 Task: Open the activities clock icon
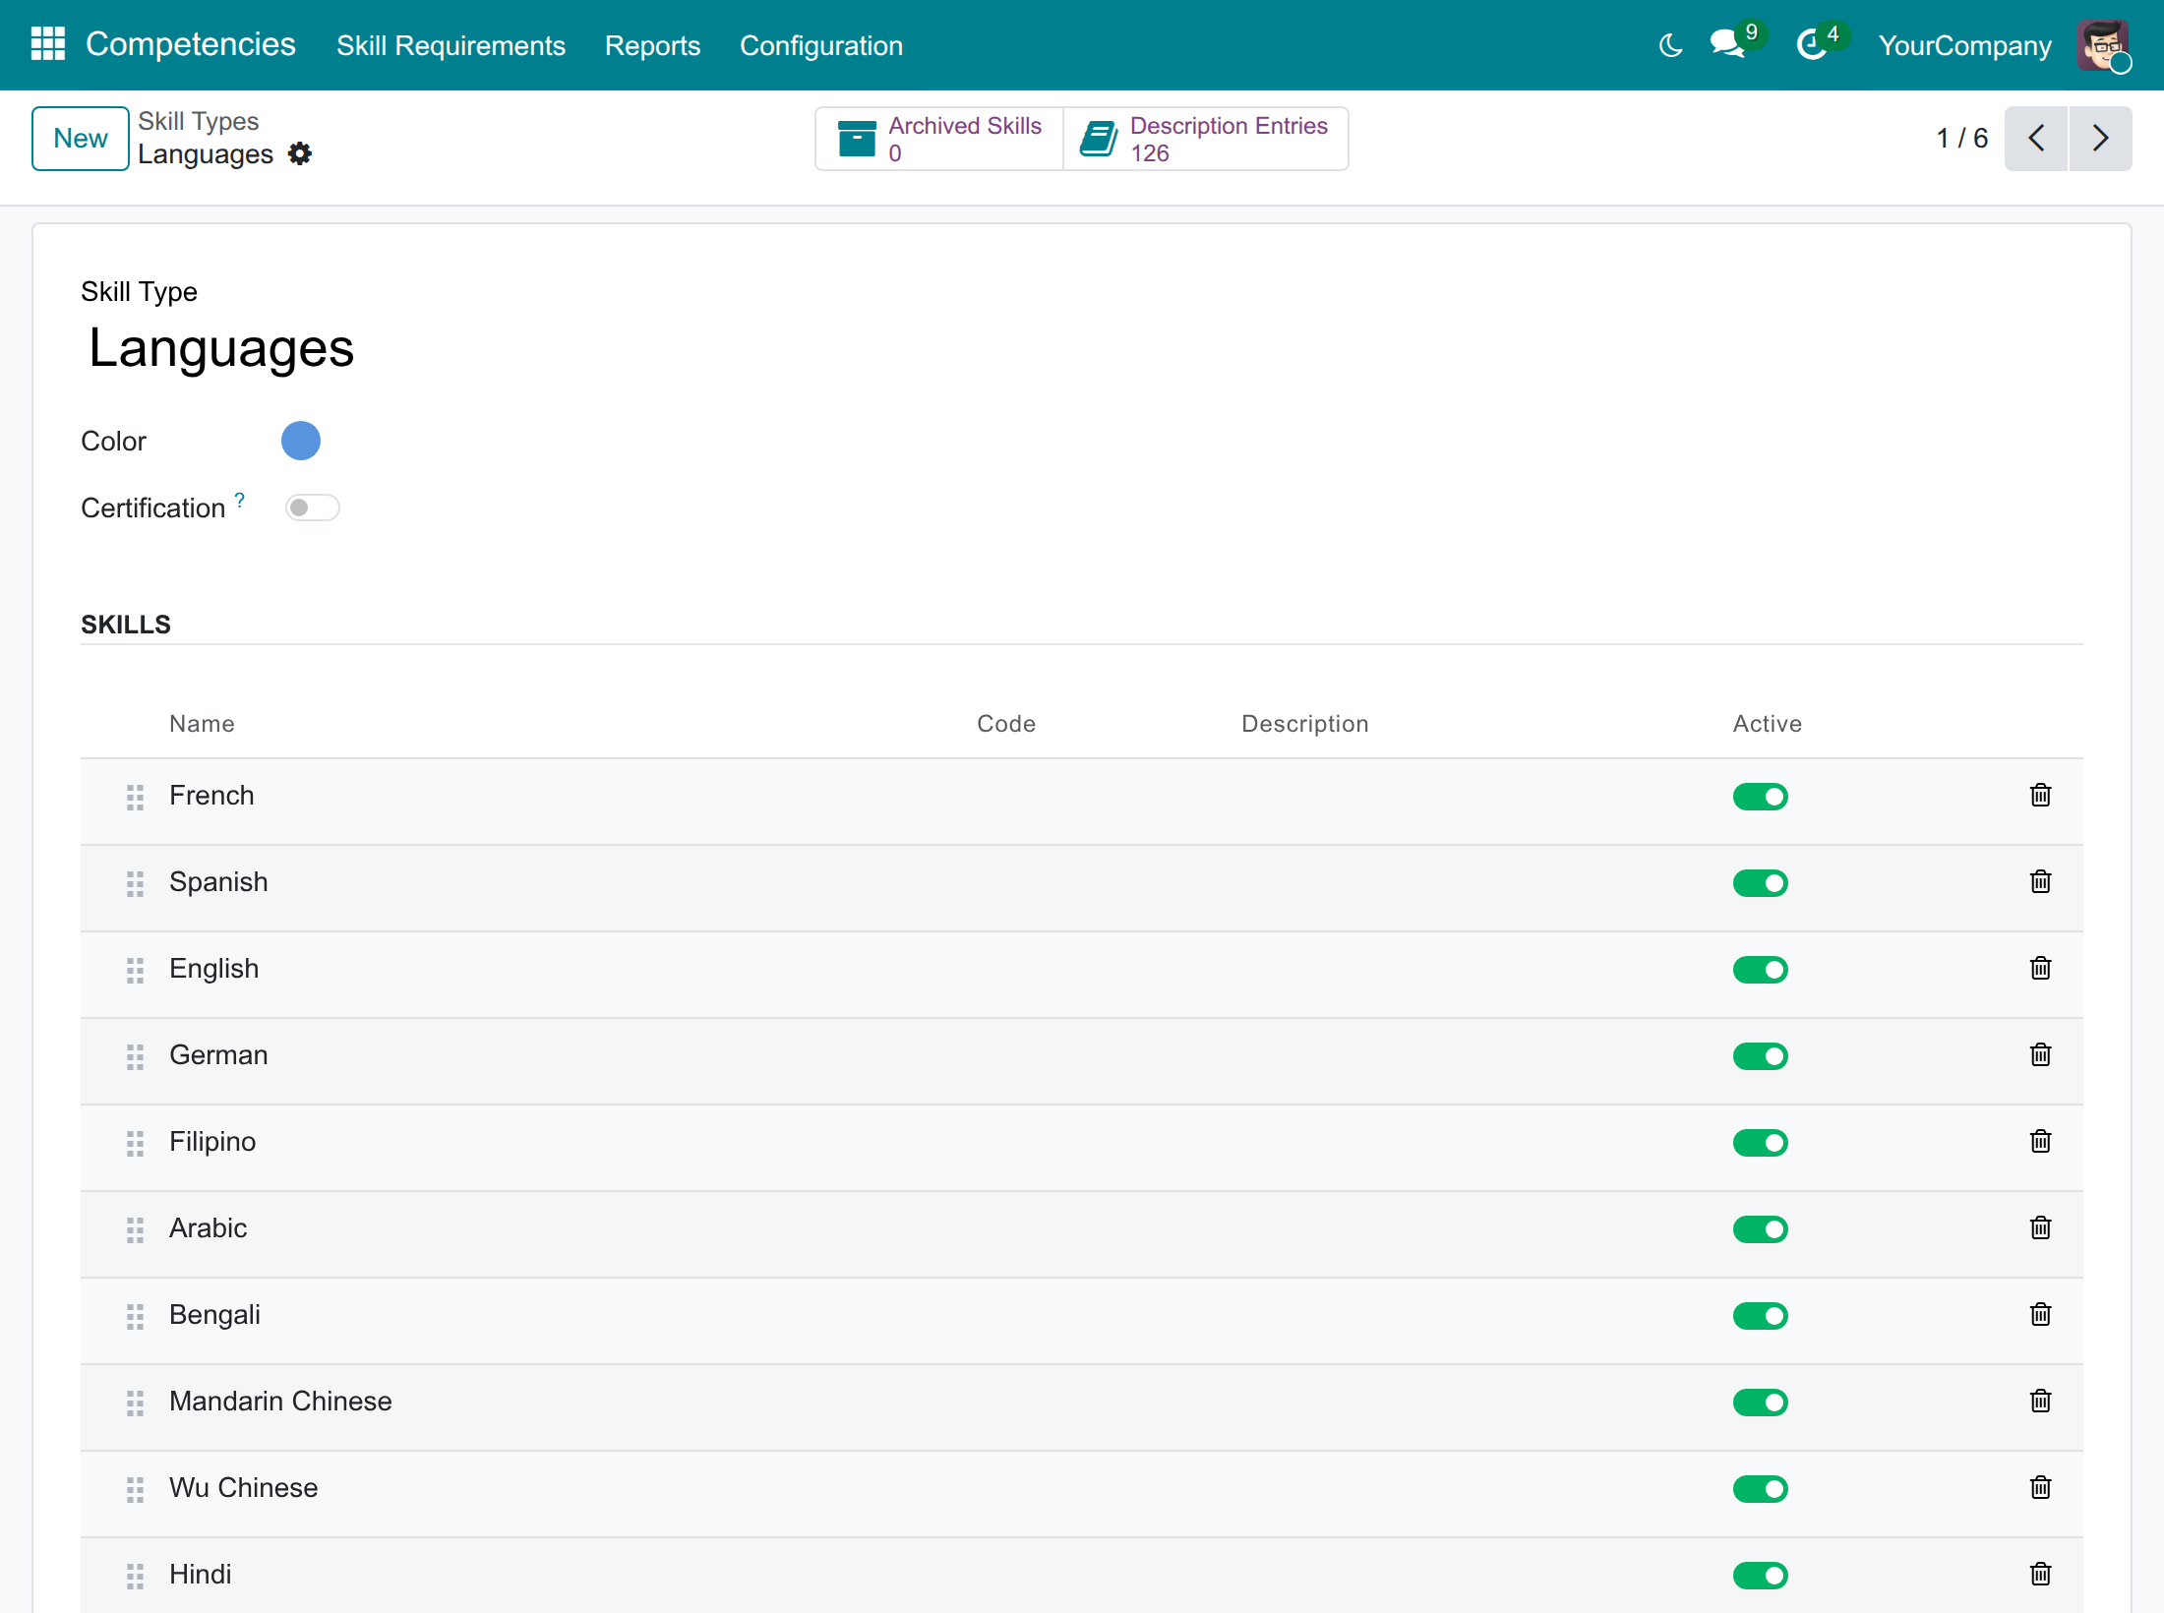click(x=1811, y=44)
